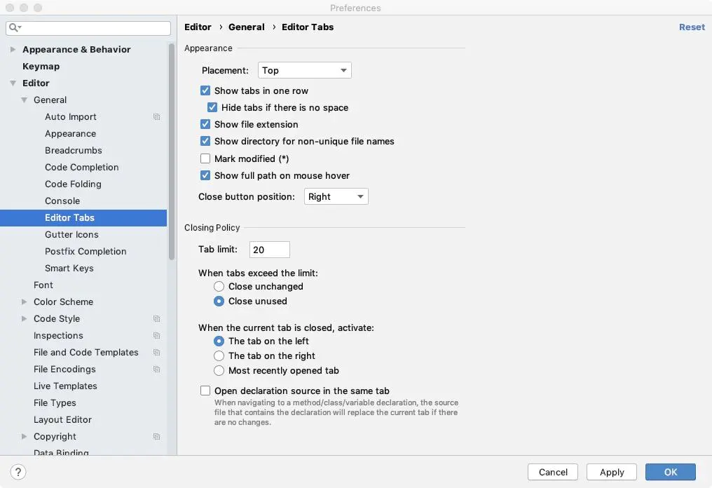
Task: Toggle Show file extension checkbox
Action: coord(205,124)
